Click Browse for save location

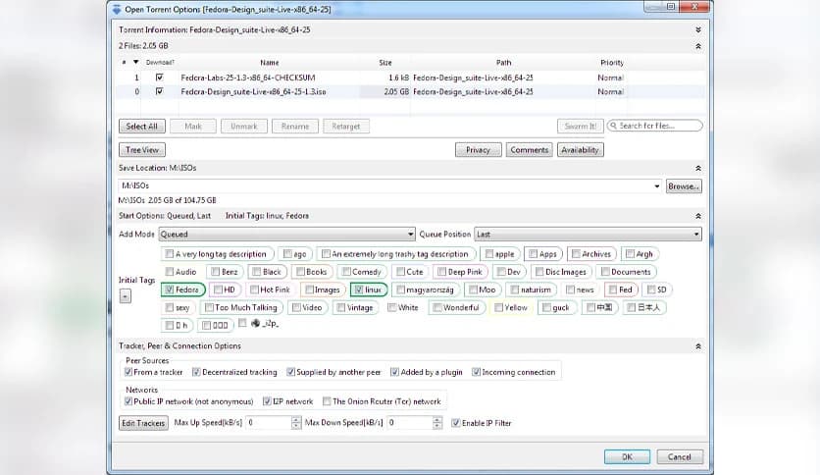click(684, 186)
